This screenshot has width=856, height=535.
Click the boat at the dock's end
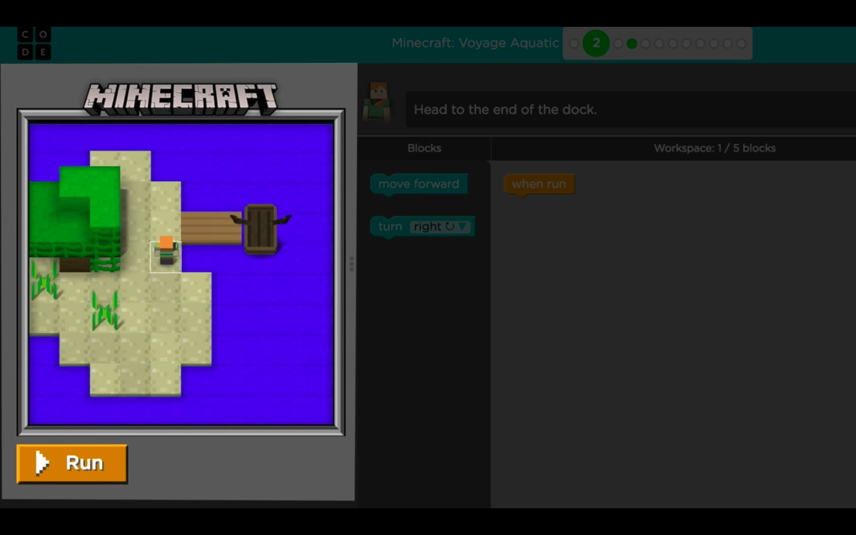[x=261, y=229]
